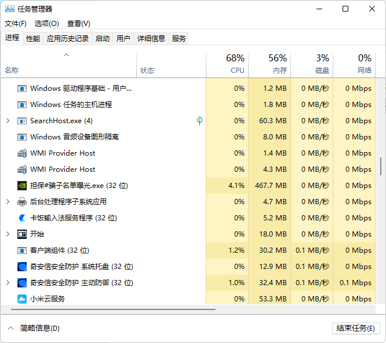
Task: Click icon of 奇安信安全防护 系统托盘
Action: pyautogui.click(x=22, y=267)
